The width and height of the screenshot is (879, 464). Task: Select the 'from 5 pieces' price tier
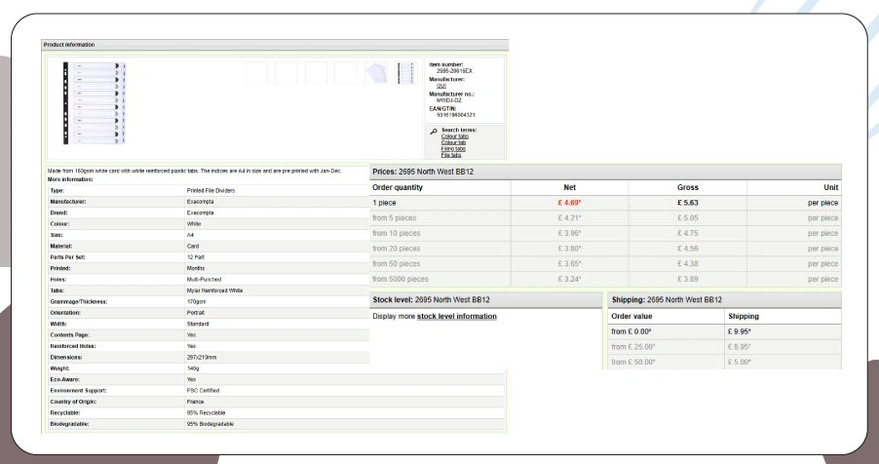point(605,218)
